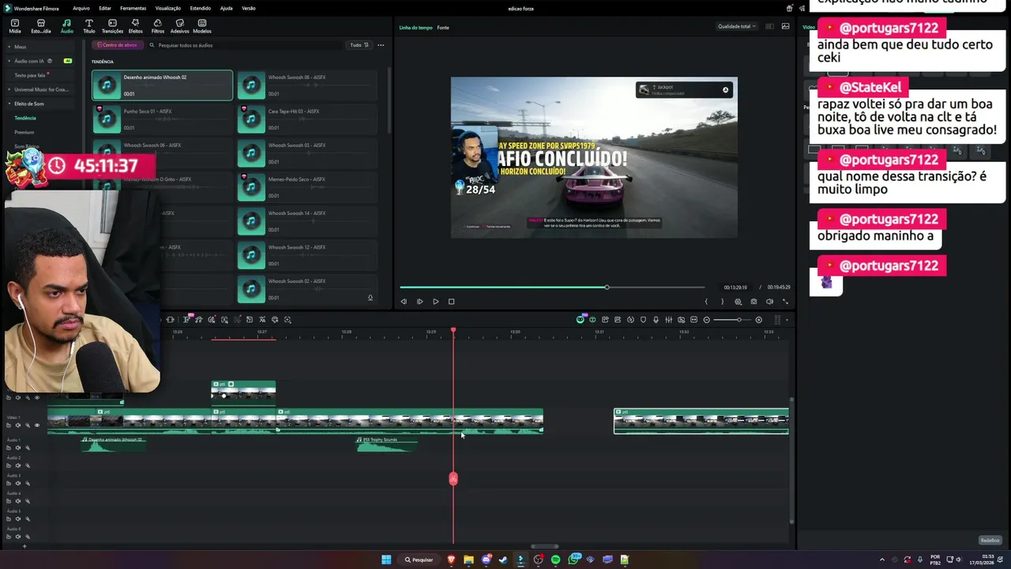Select the Tendência subcategory
Image resolution: width=1011 pixels, height=569 pixels.
(25, 118)
